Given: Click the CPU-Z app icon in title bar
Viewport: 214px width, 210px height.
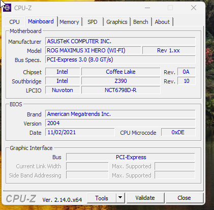Looking at the screenshot, I should pyautogui.click(x=7, y=8).
